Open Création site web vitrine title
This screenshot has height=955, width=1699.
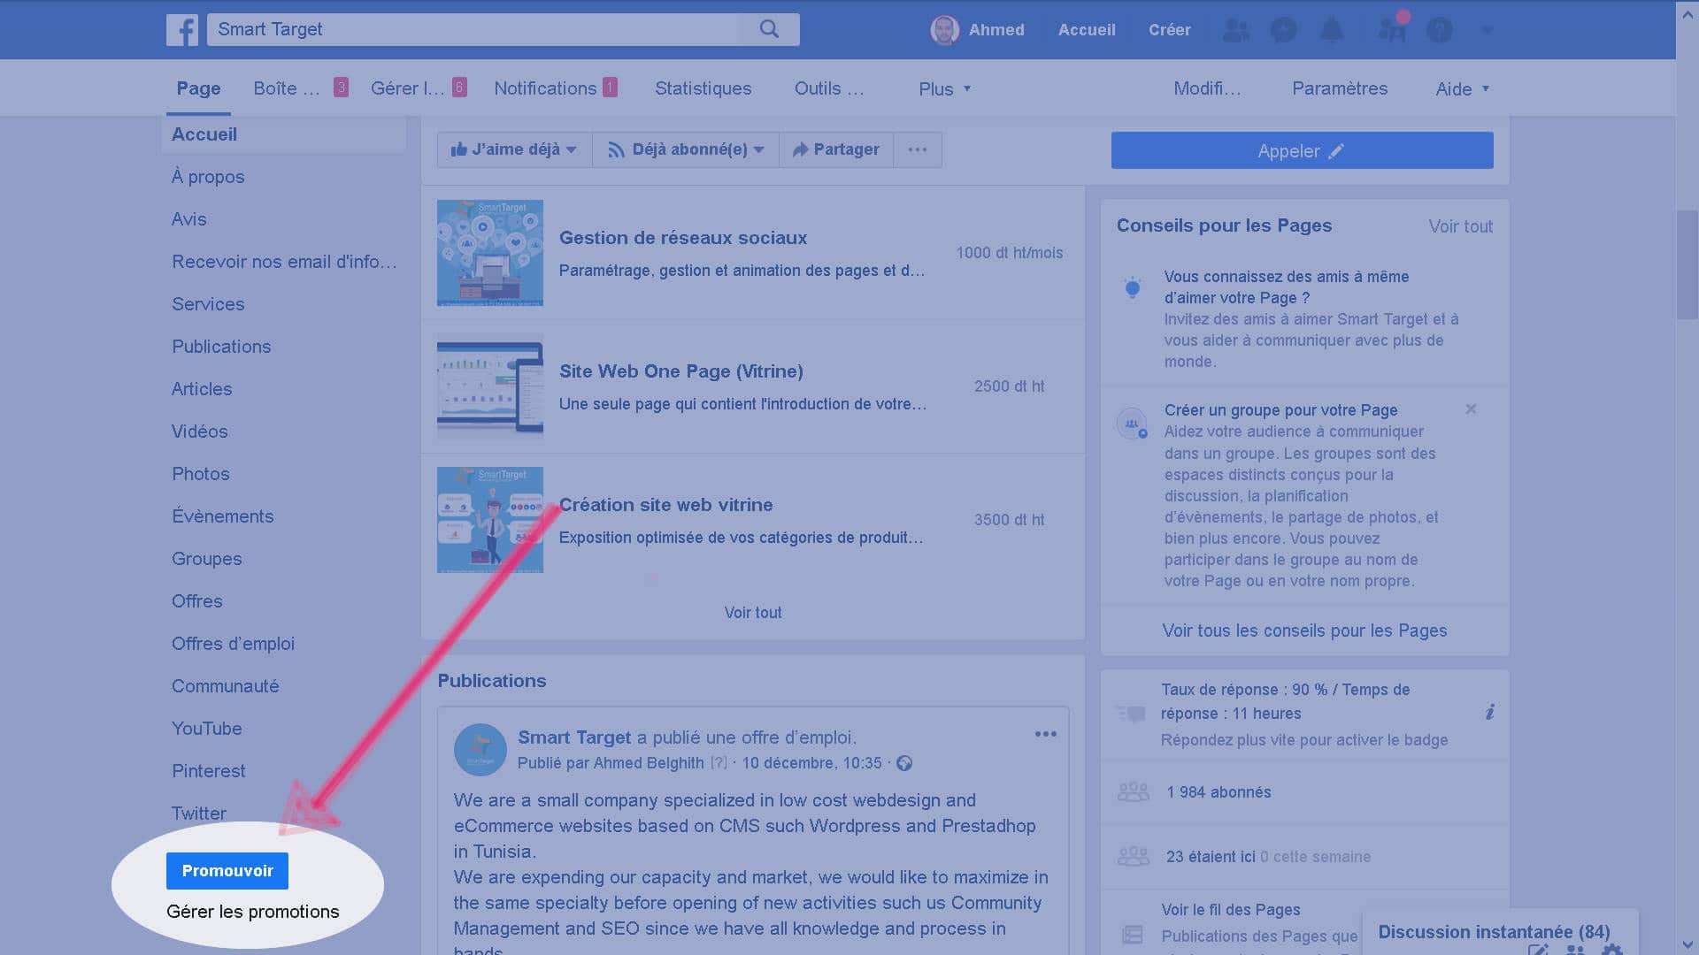coord(665,505)
